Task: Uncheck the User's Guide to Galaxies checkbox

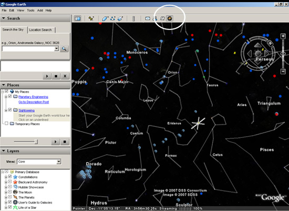Action: point(10,202)
